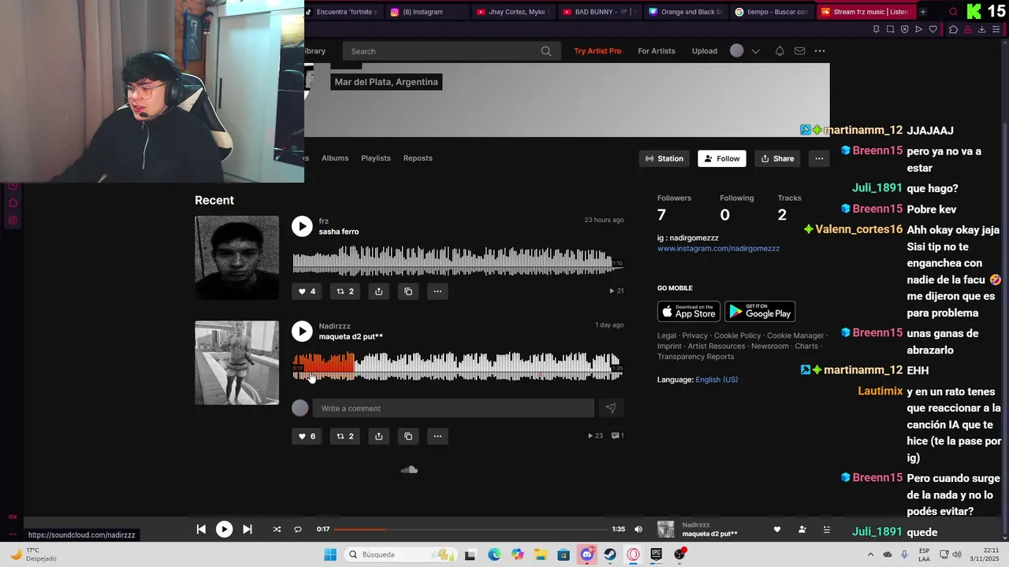The image size is (1009, 567).
Task: Seek the bottom player progress bar
Action: (x=471, y=529)
